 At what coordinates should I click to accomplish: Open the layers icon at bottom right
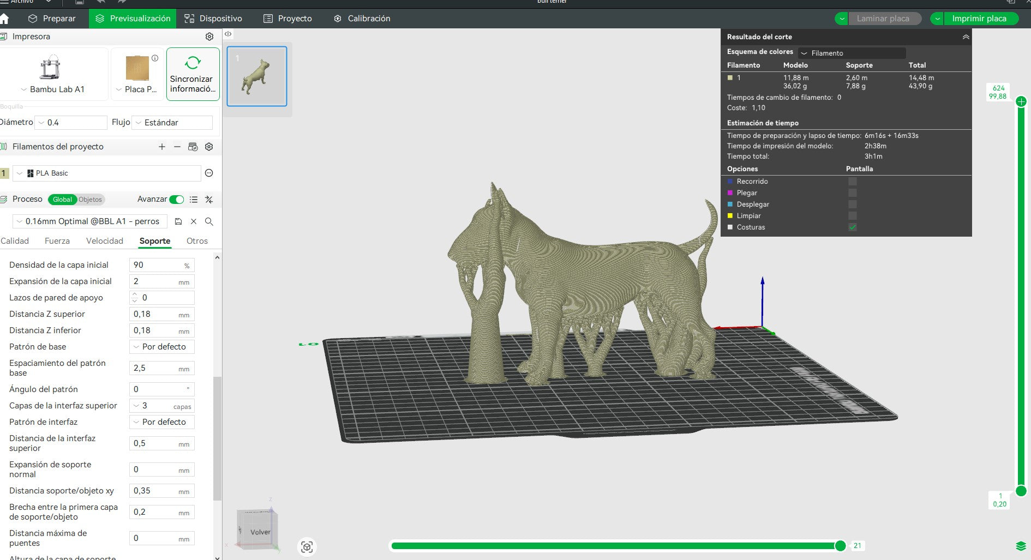pyautogui.click(x=1021, y=546)
